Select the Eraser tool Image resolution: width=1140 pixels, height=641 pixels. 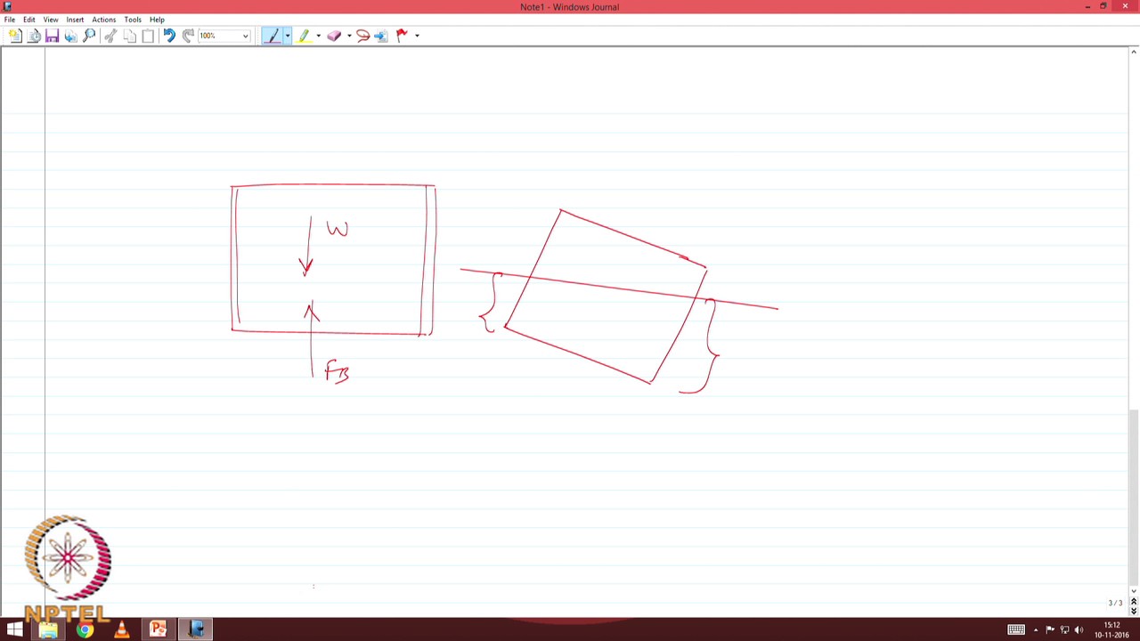[x=334, y=36]
